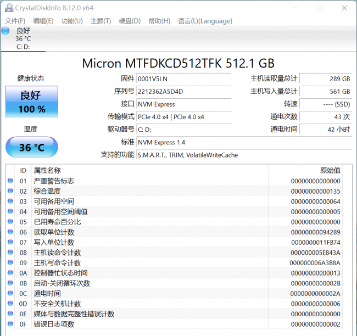Select the 错误日志项数 attribute name

[54, 324]
